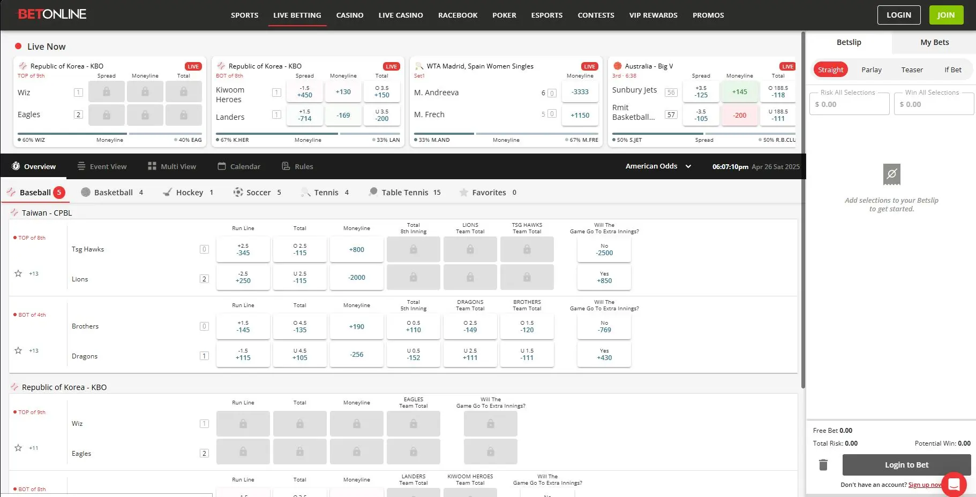Click the WTA Madrid tennis icon

click(419, 66)
